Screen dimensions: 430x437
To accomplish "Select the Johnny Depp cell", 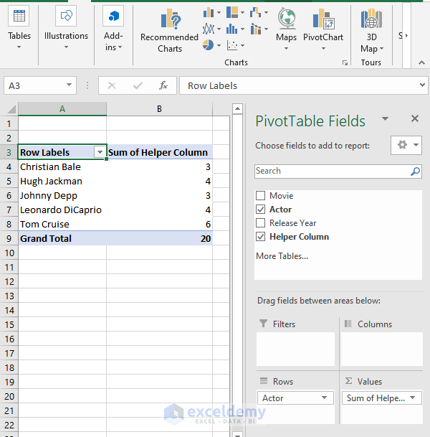I will coord(62,196).
